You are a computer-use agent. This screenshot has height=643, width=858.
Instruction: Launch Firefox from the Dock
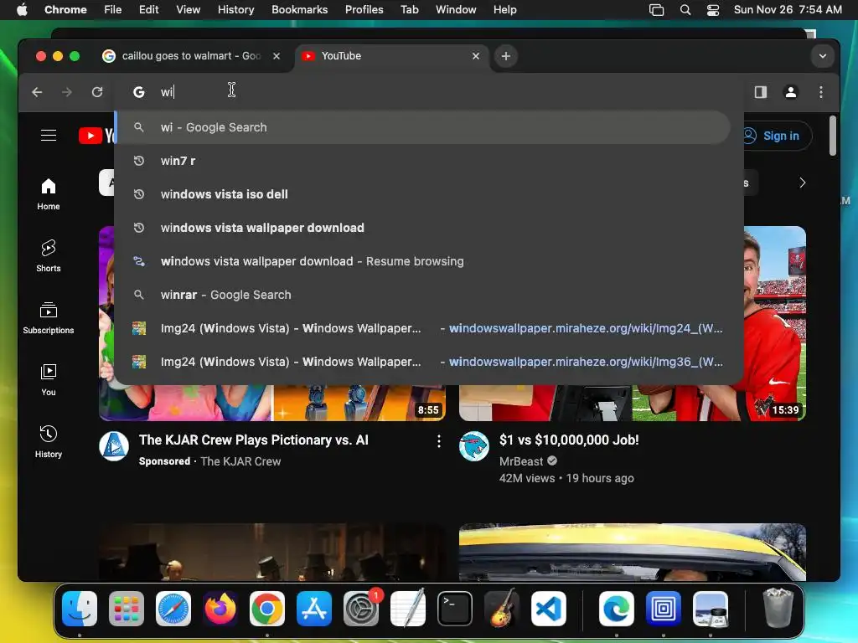[220, 609]
